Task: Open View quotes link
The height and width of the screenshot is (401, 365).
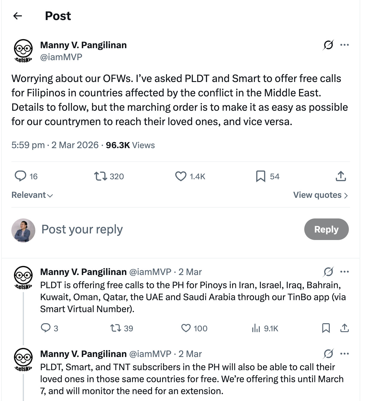Action: pos(320,195)
